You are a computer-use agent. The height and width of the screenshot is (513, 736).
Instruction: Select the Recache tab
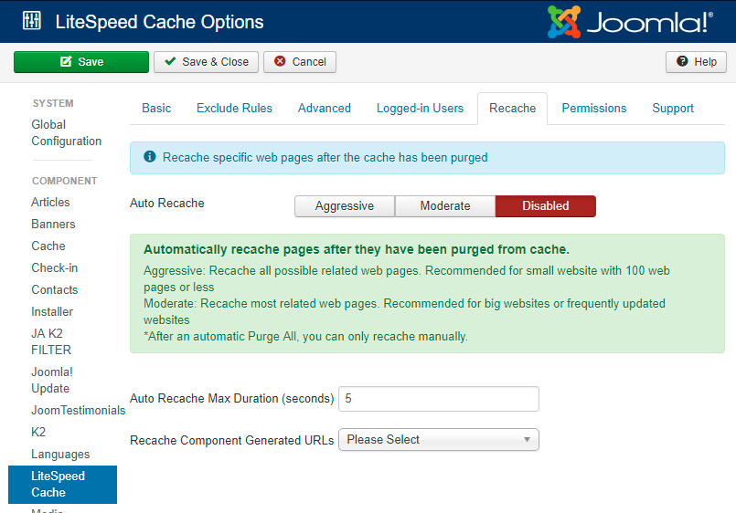[x=512, y=109]
